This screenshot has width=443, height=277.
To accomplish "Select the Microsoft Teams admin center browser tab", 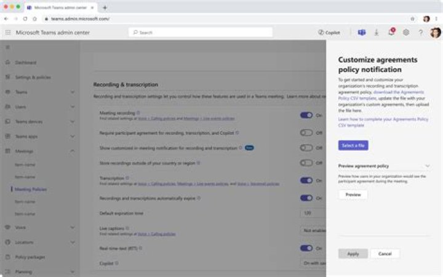I will click(x=60, y=7).
